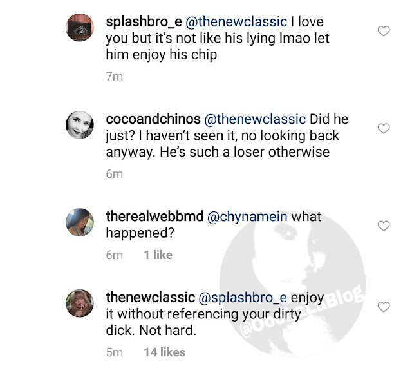Image resolution: width=412 pixels, height=366 pixels.
Task: Show the "14 likes" list
Action: (164, 352)
